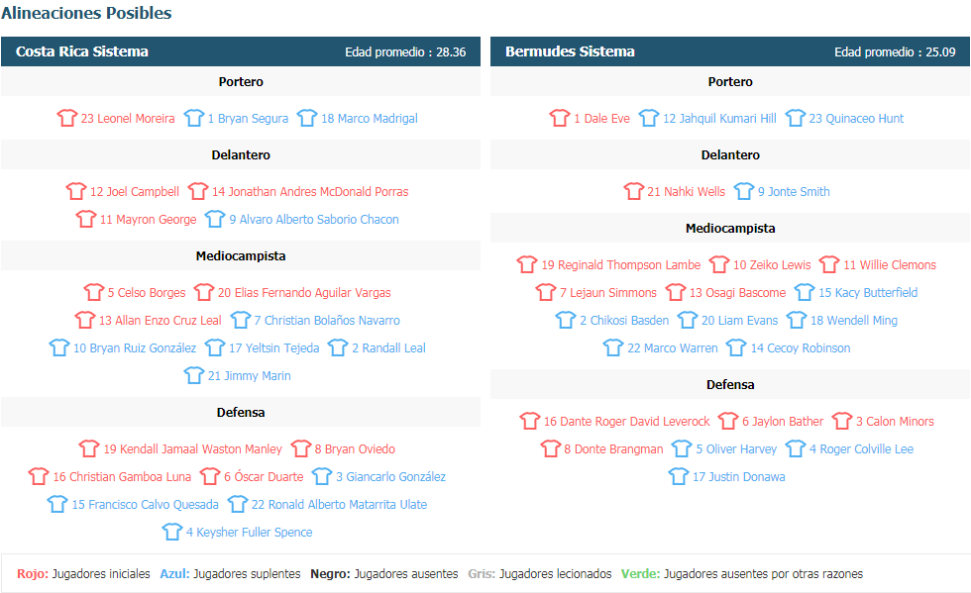Click red jersey icon beside Calon Minors
The image size is (971, 593).
(x=842, y=421)
